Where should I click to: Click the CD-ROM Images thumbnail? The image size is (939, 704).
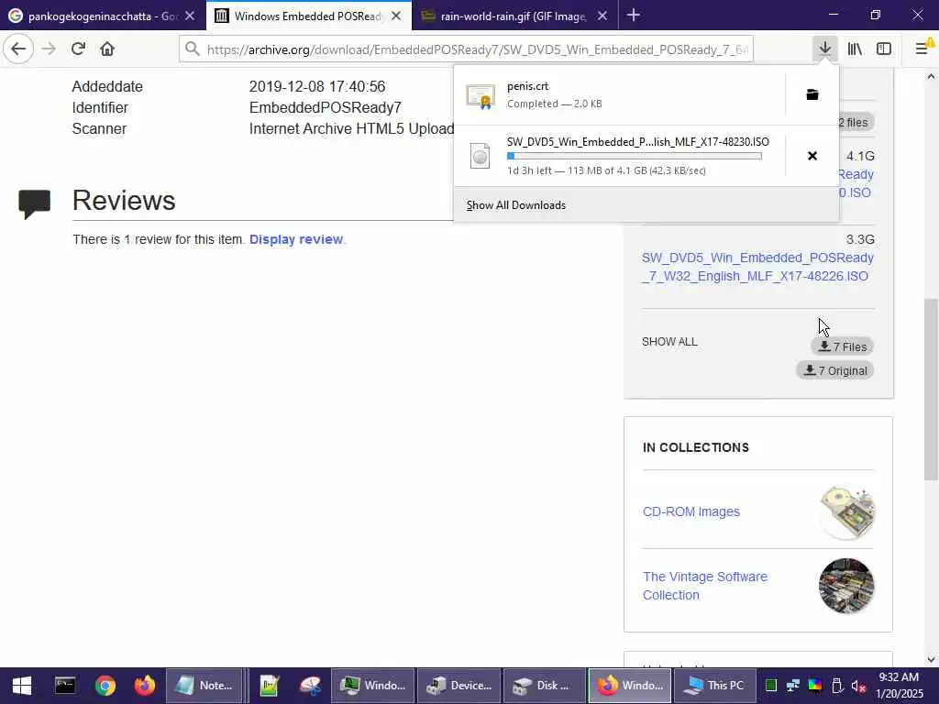point(846,512)
